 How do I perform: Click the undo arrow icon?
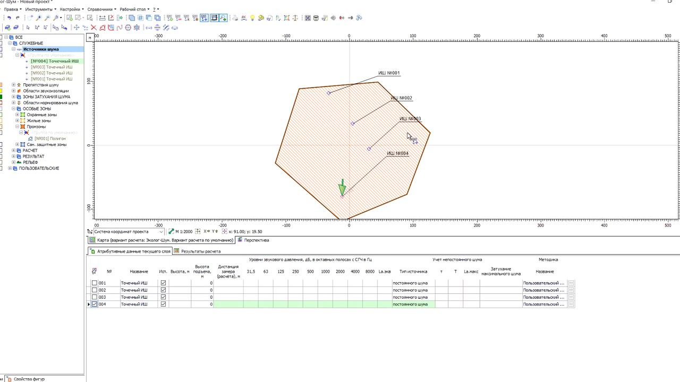click(x=9, y=18)
